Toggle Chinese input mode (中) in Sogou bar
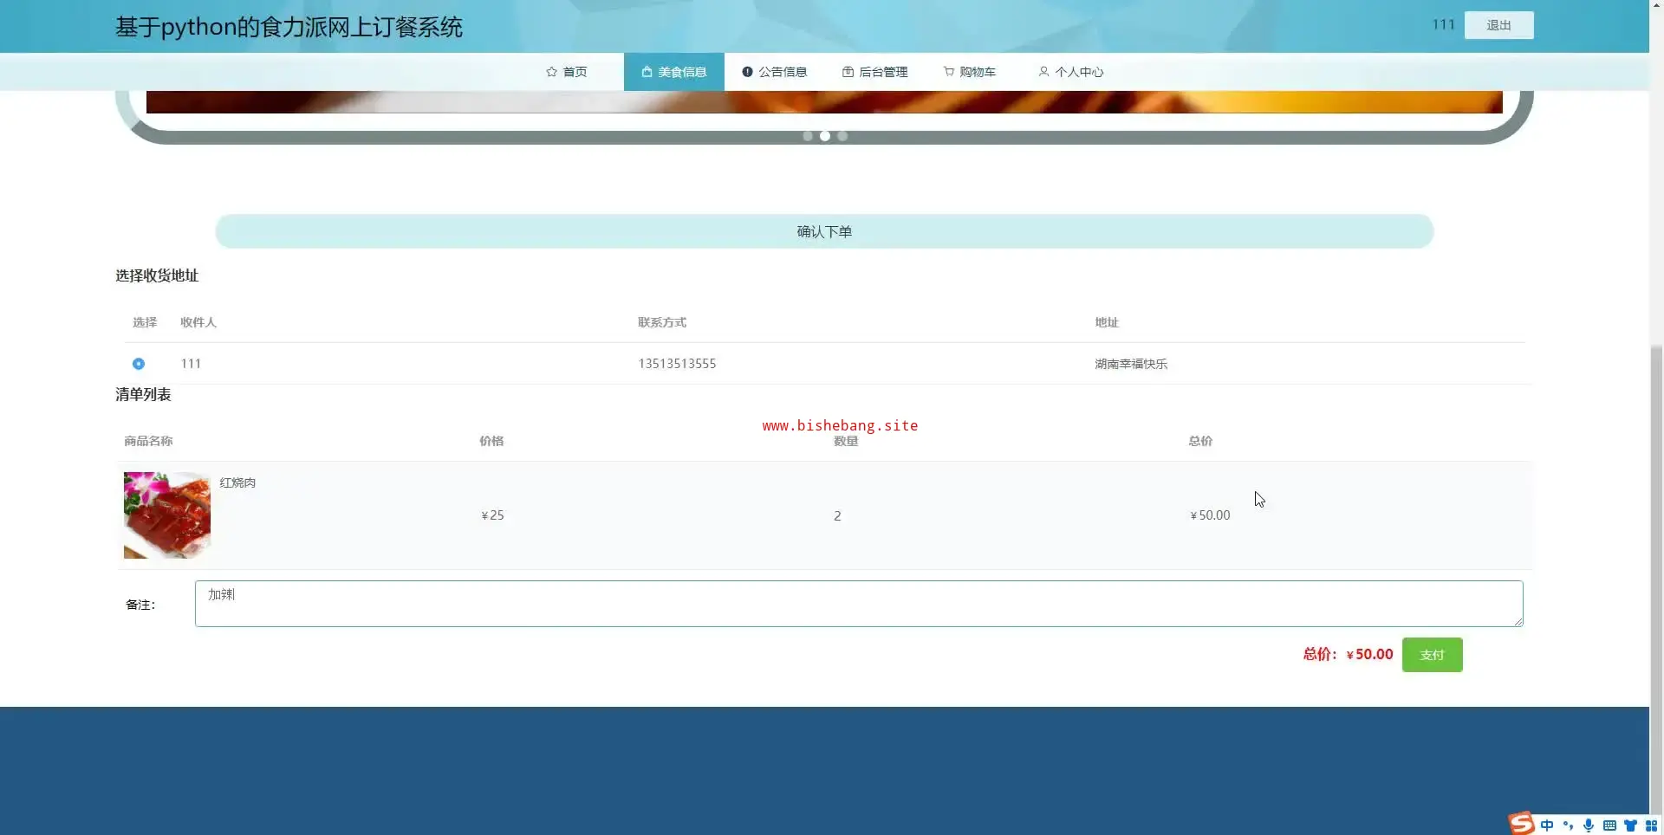 click(x=1547, y=825)
